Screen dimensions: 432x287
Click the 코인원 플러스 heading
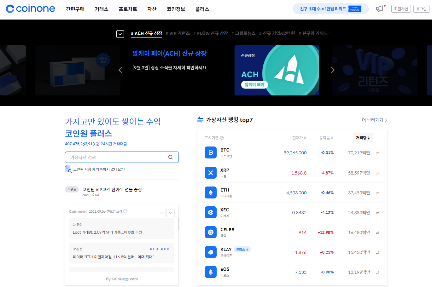coord(88,134)
